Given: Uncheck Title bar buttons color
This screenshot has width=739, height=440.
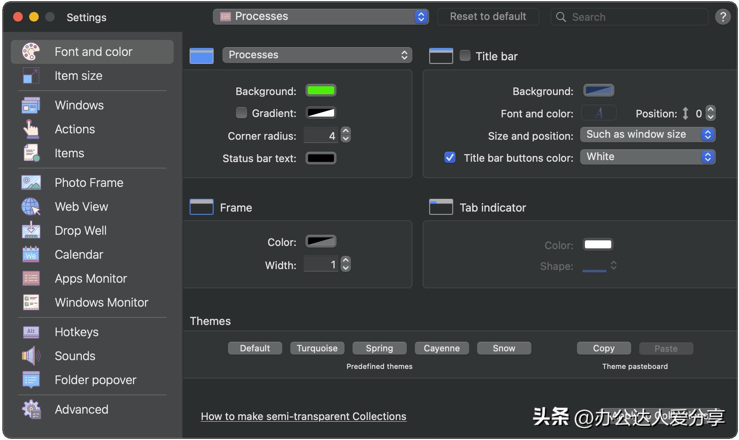Looking at the screenshot, I should coord(450,158).
